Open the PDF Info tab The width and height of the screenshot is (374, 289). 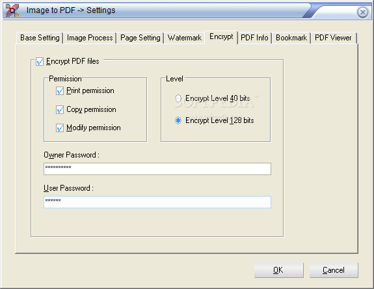[254, 38]
